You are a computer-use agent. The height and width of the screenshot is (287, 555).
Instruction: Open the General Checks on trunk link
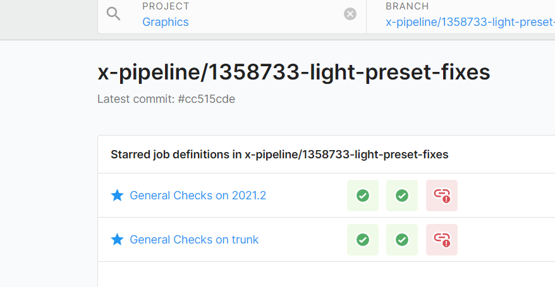194,240
